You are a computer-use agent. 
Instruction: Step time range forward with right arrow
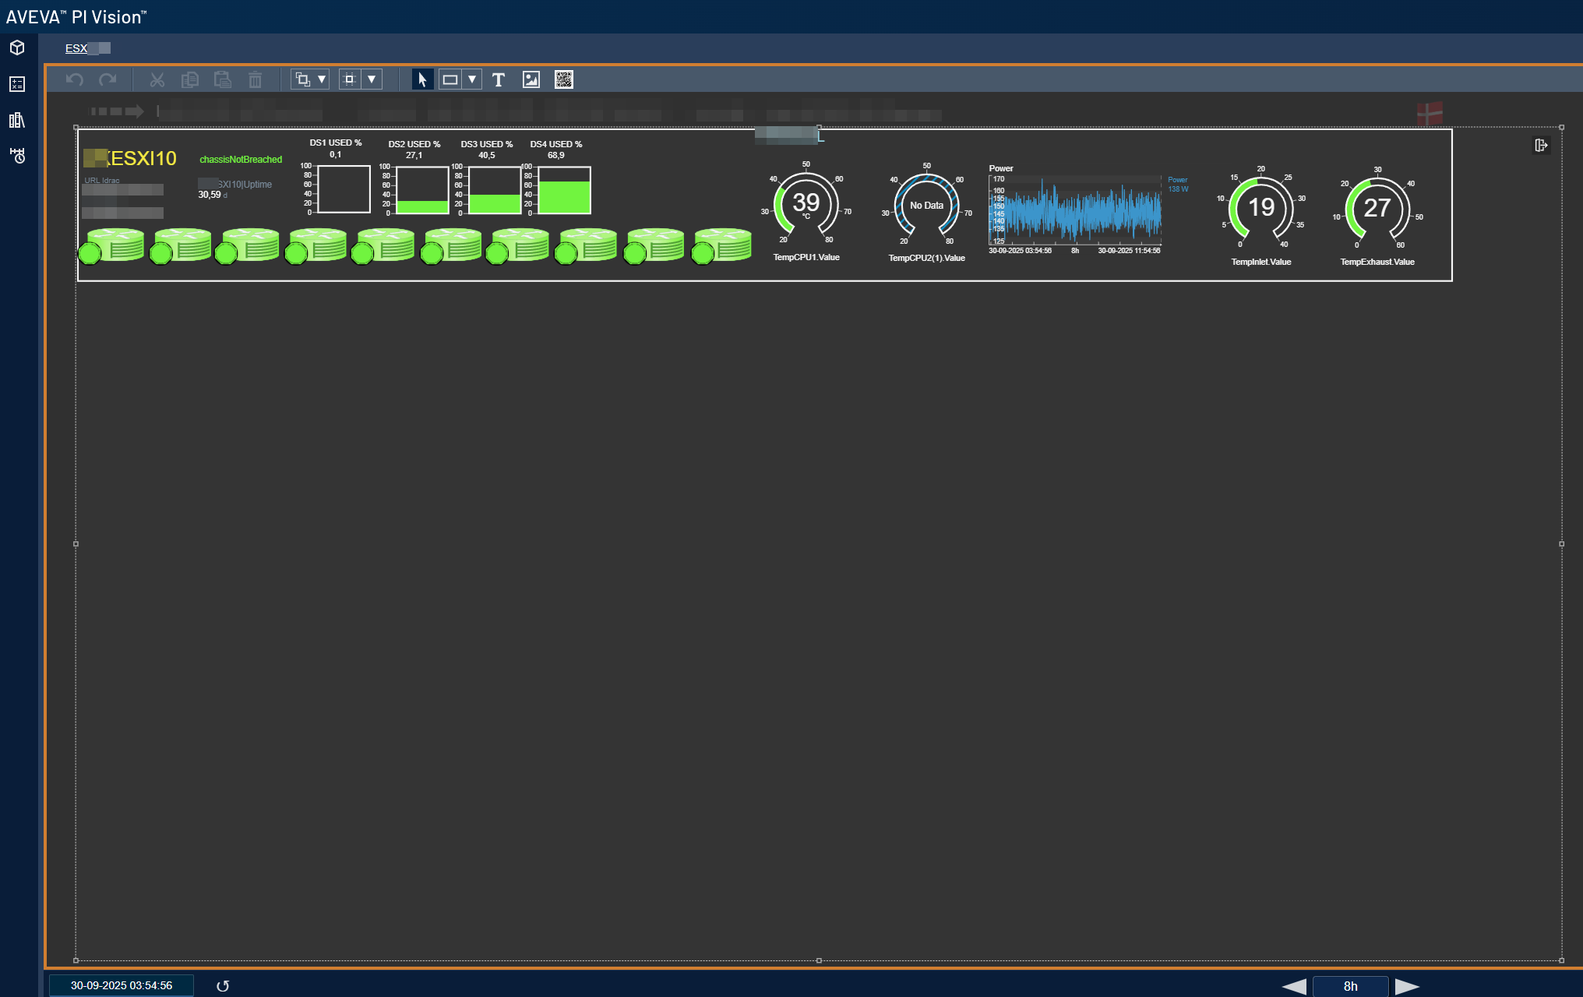click(1406, 986)
